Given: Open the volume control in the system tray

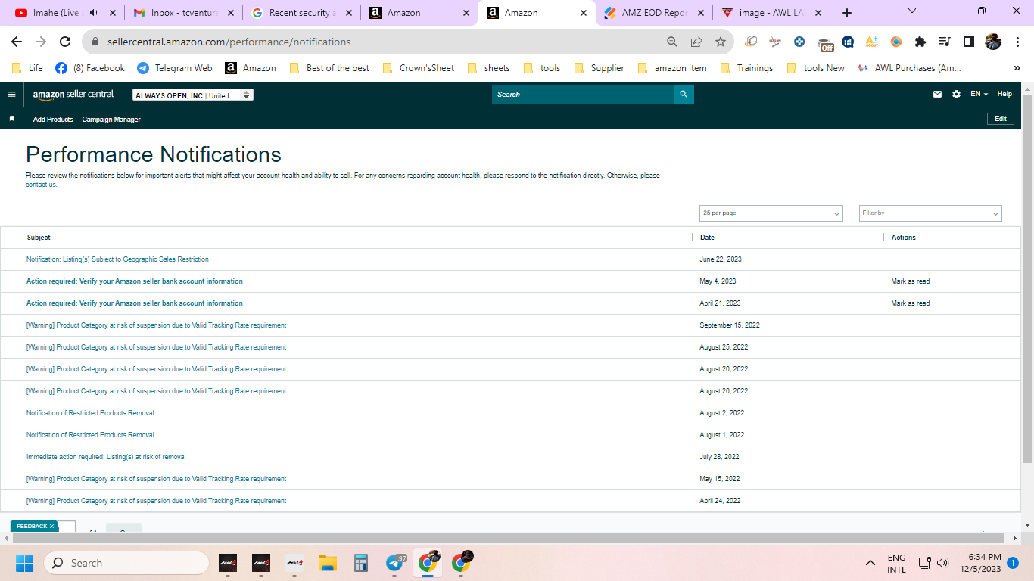Looking at the screenshot, I should pyautogui.click(x=942, y=563).
